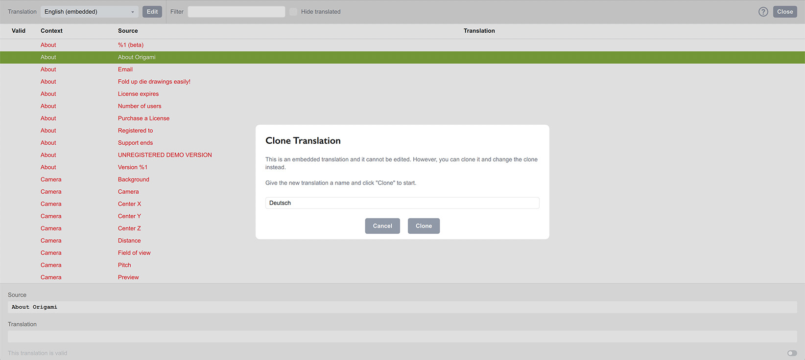Toggle the translation valid switch
The width and height of the screenshot is (805, 360).
pos(792,353)
